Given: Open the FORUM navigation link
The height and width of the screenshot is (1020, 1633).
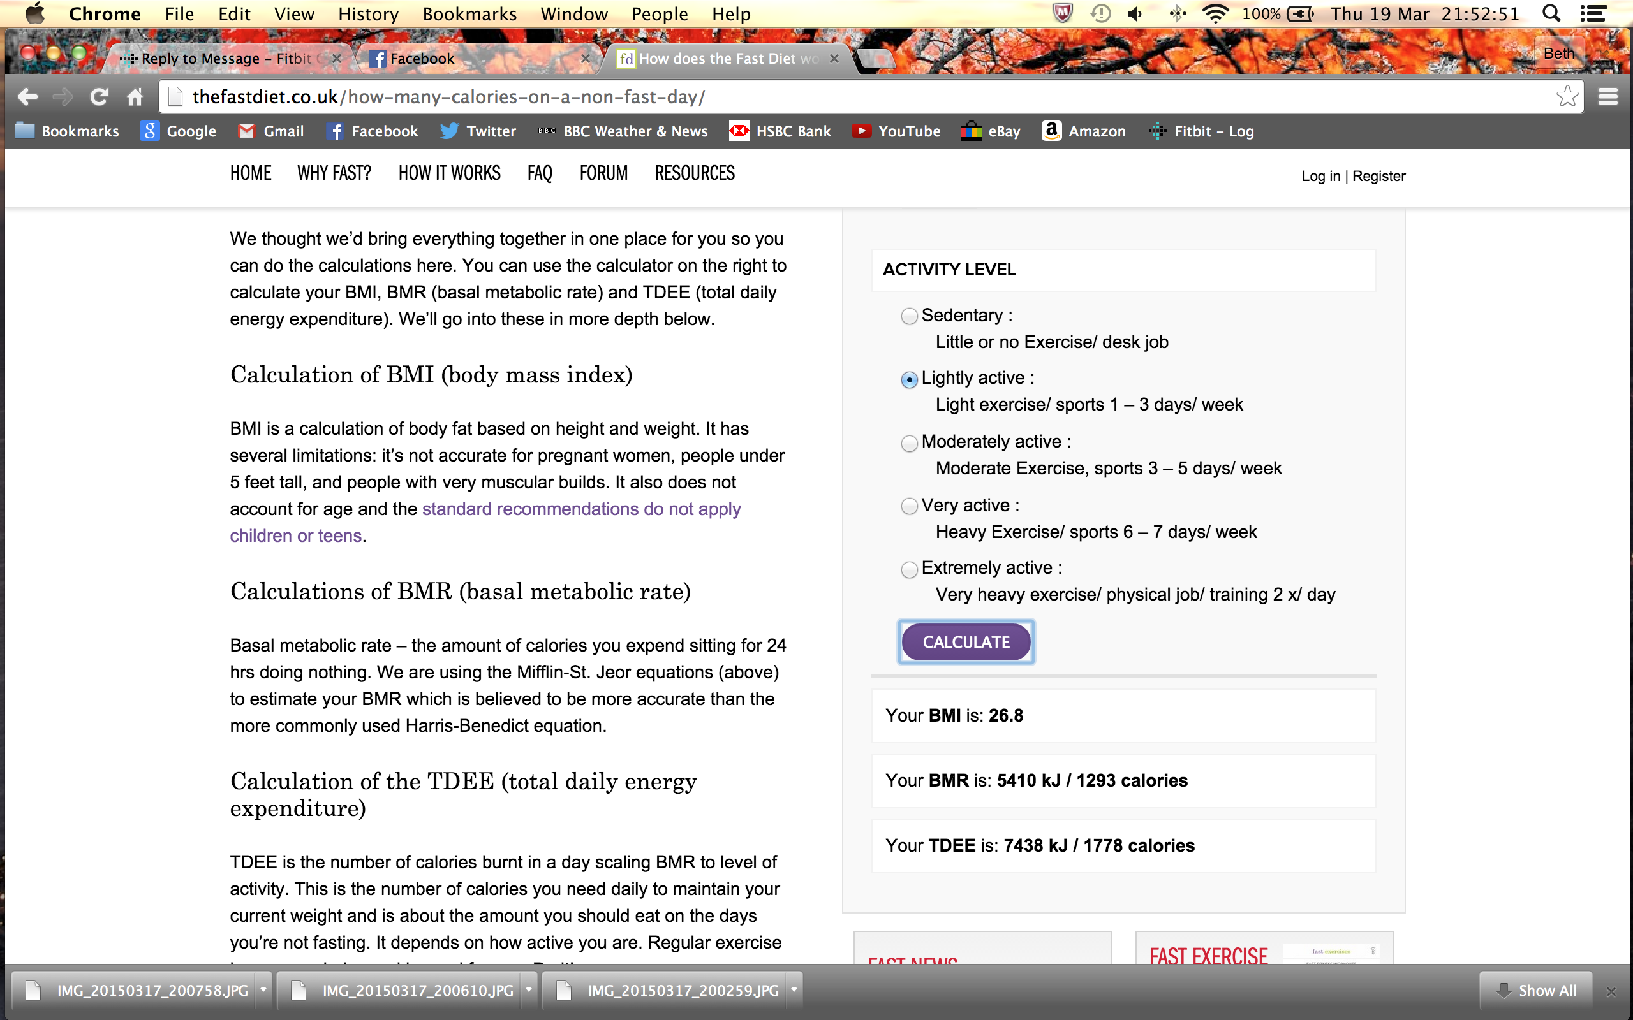Looking at the screenshot, I should coord(603,173).
